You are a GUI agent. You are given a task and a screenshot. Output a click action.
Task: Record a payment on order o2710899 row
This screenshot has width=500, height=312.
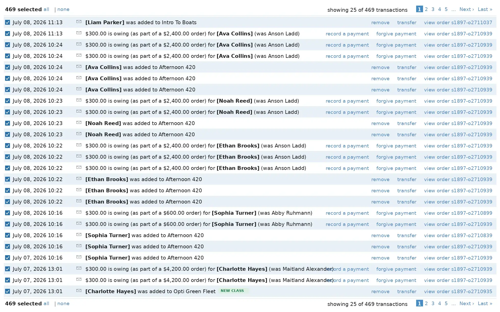pos(347,213)
